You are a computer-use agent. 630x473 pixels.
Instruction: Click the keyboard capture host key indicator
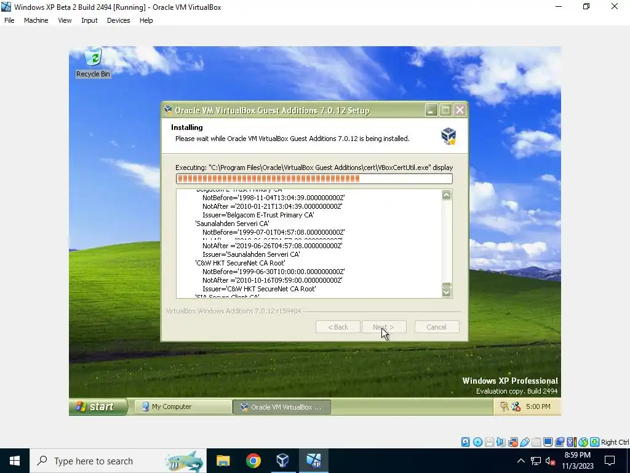(595, 442)
